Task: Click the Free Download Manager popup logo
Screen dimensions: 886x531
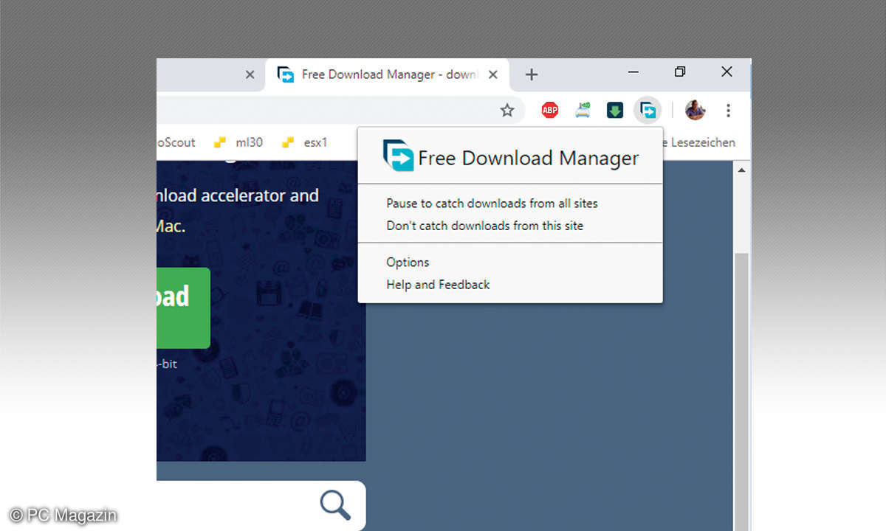Action: (399, 156)
